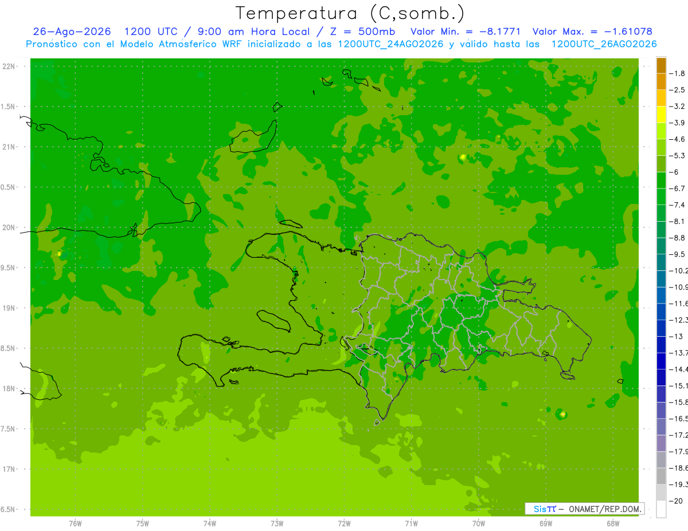
Task: Click the "20N" latitude axis label
Action: 9,227
